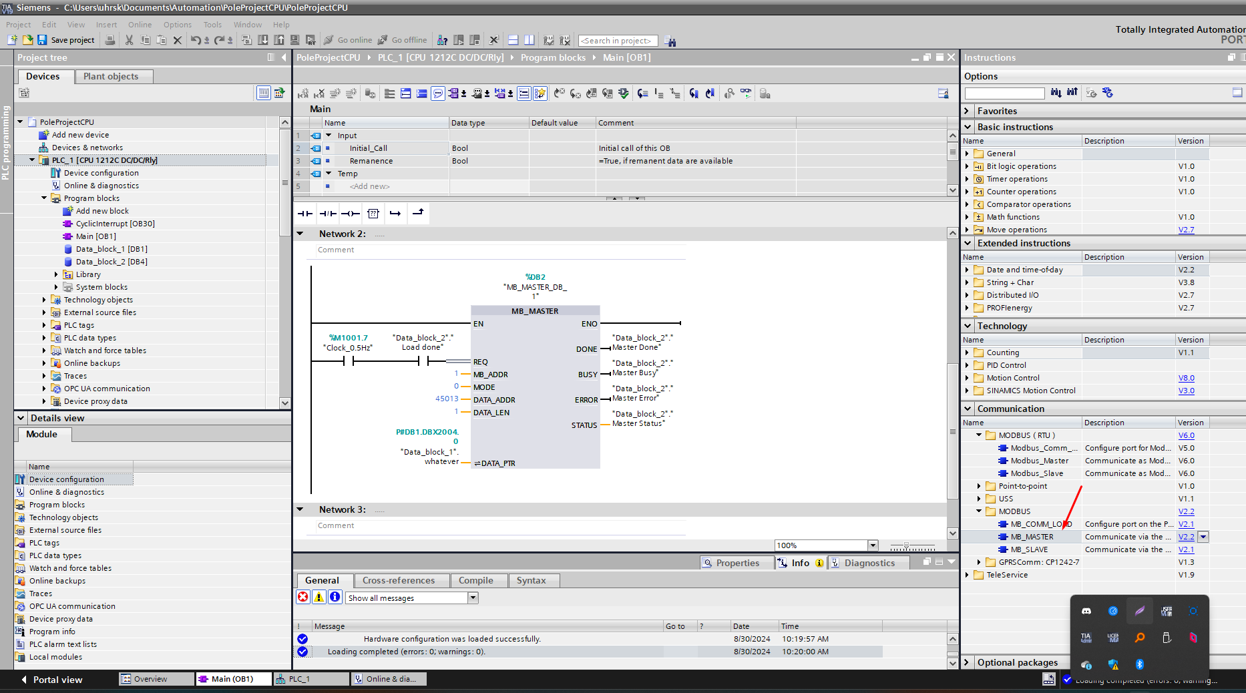Select Modbus_Master instruction in MODBUS (RTU)

(1039, 461)
